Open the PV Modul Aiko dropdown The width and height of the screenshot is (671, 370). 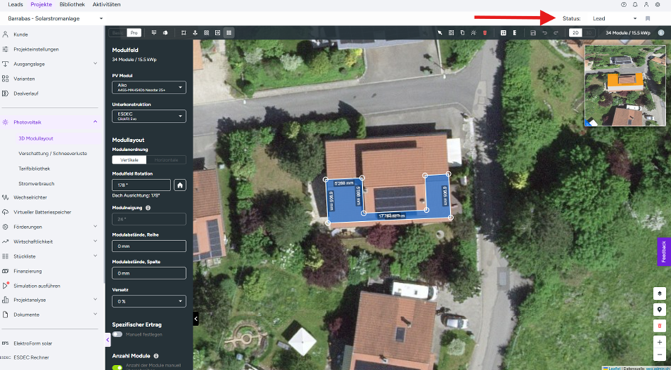149,87
